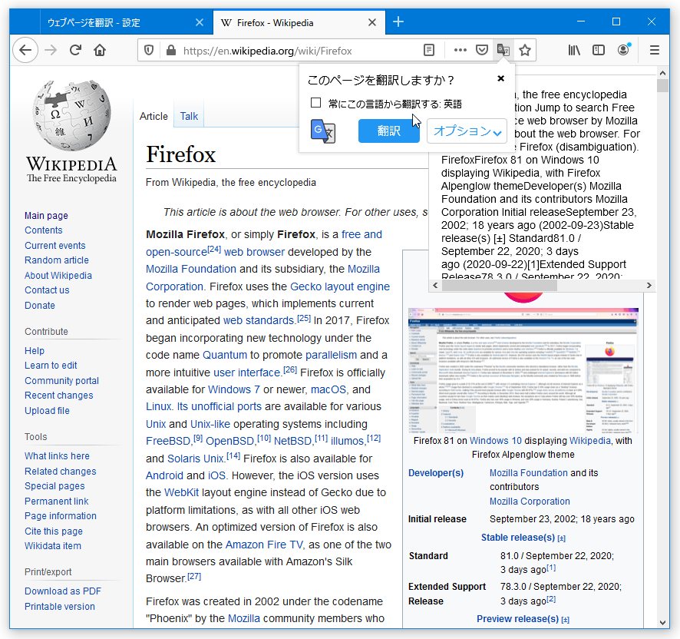Bookmark this page with the star
The image size is (680, 639).
[525, 51]
